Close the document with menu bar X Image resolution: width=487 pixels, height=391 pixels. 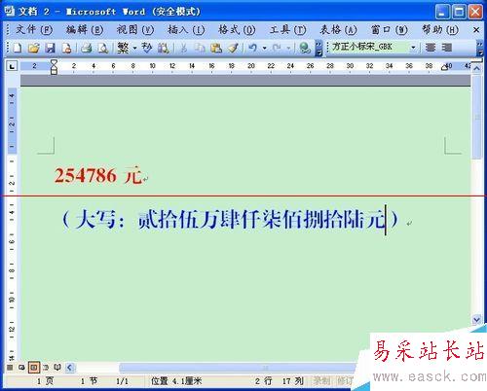(476, 30)
